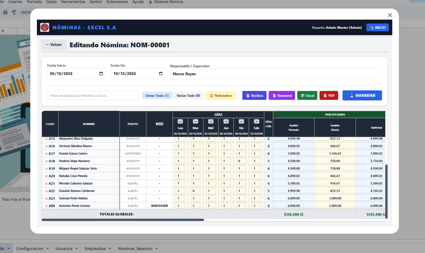
Task: Click the print icon in Sheets toolbar
Action: coord(5,13)
